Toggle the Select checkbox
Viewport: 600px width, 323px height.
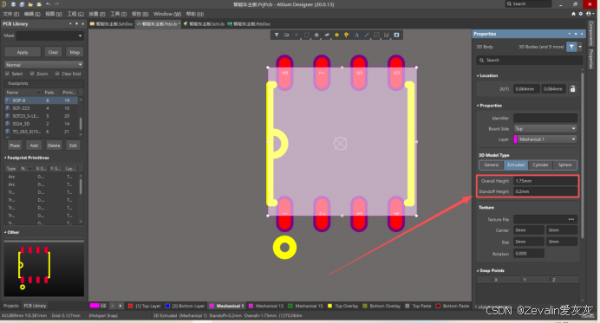(7, 74)
